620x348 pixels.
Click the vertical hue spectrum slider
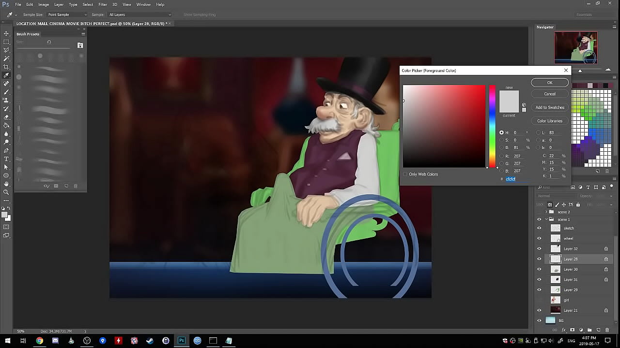(492, 126)
